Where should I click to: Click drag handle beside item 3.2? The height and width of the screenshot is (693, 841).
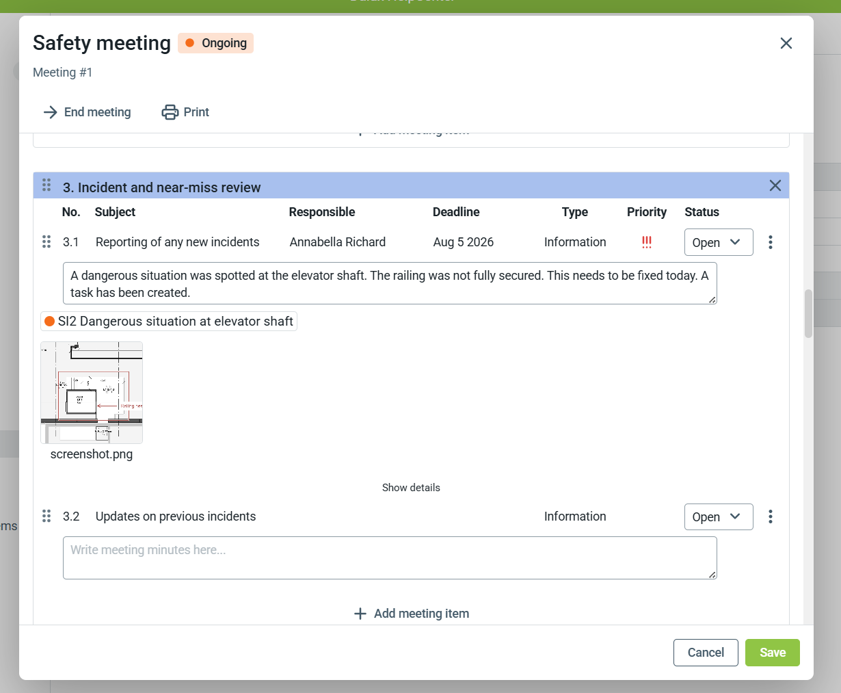[x=46, y=516]
